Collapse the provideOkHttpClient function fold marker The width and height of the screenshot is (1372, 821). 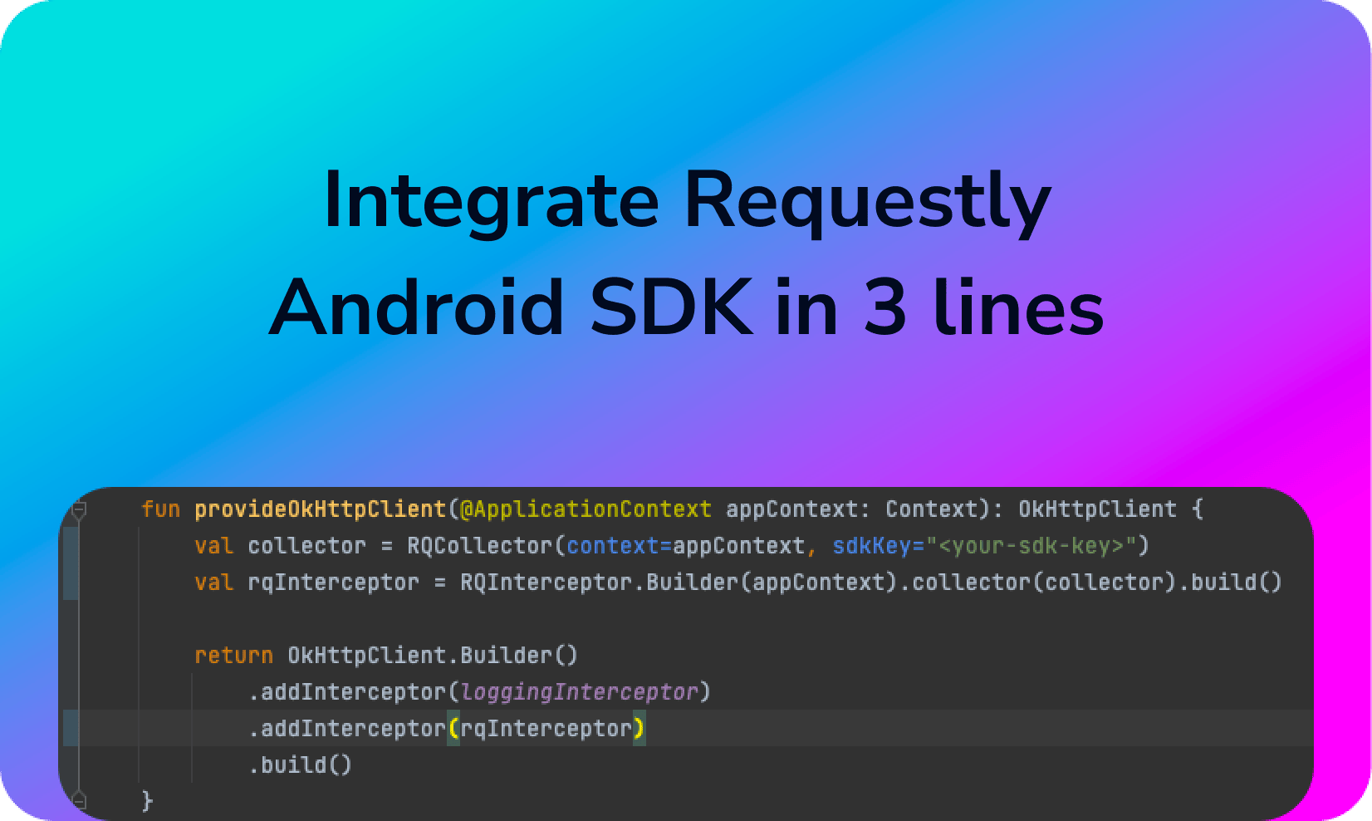pos(79,509)
